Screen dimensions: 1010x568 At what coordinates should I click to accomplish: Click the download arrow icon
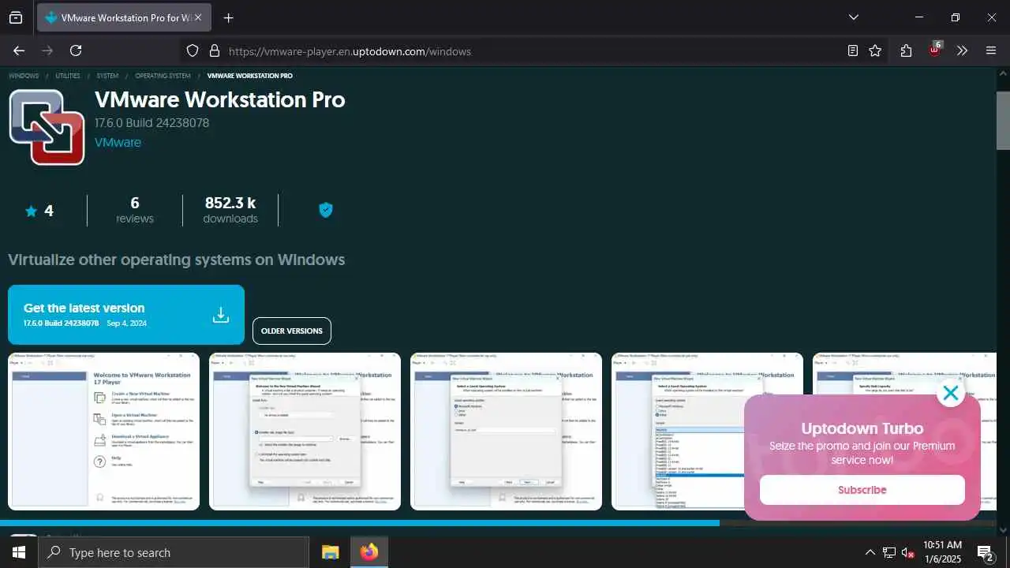221,315
